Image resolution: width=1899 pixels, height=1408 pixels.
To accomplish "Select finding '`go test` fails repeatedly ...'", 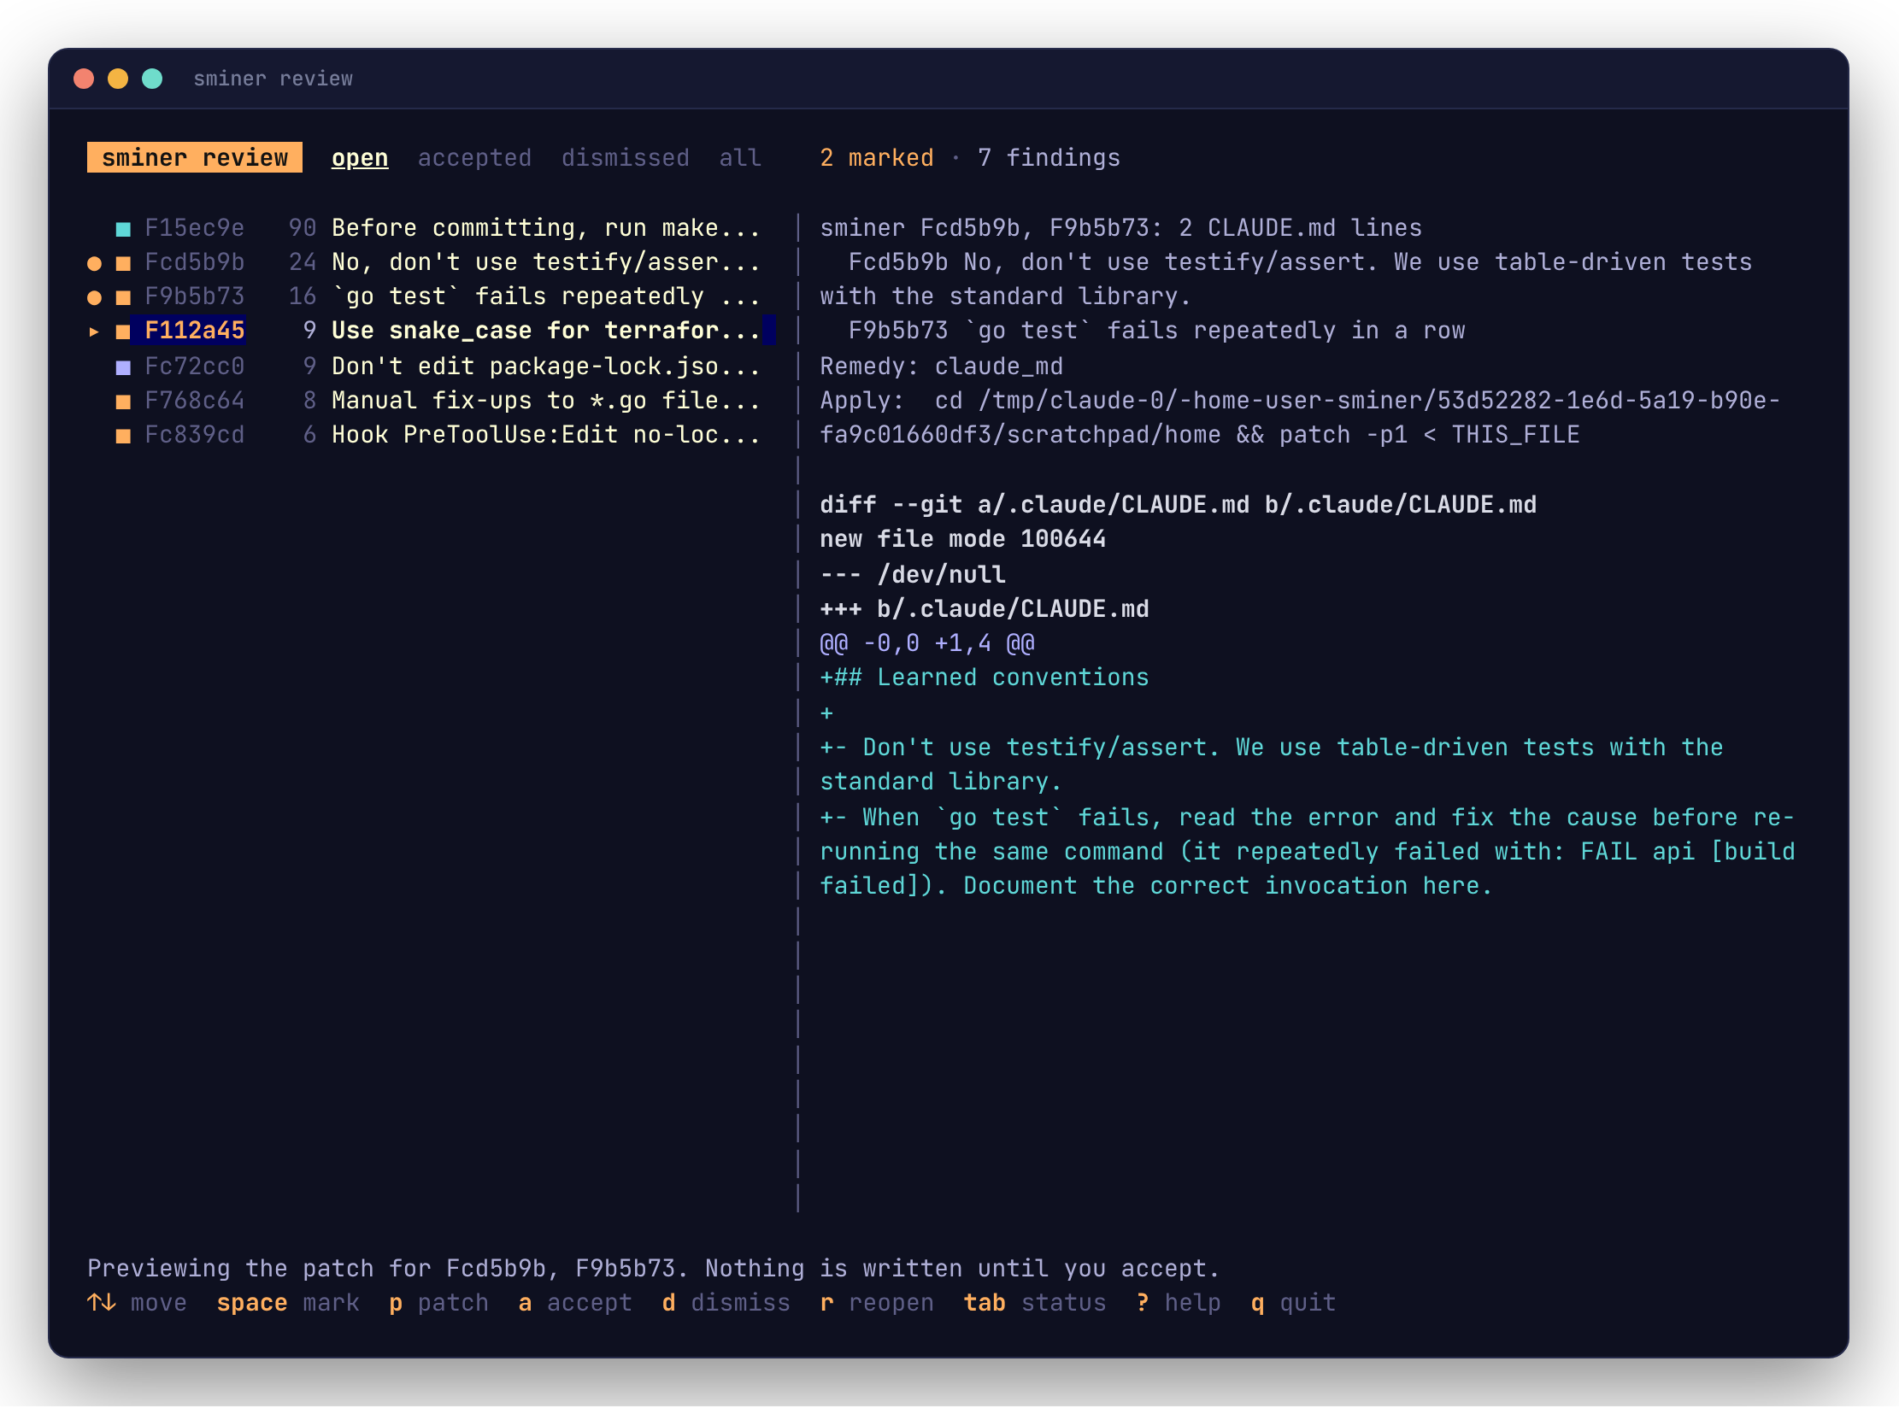I will 545,296.
